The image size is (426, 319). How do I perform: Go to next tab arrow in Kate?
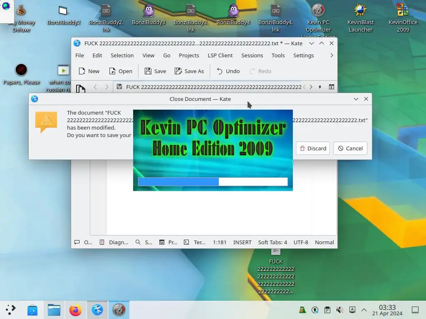311,87
